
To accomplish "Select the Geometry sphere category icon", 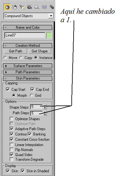I will click(x=7, y=7).
